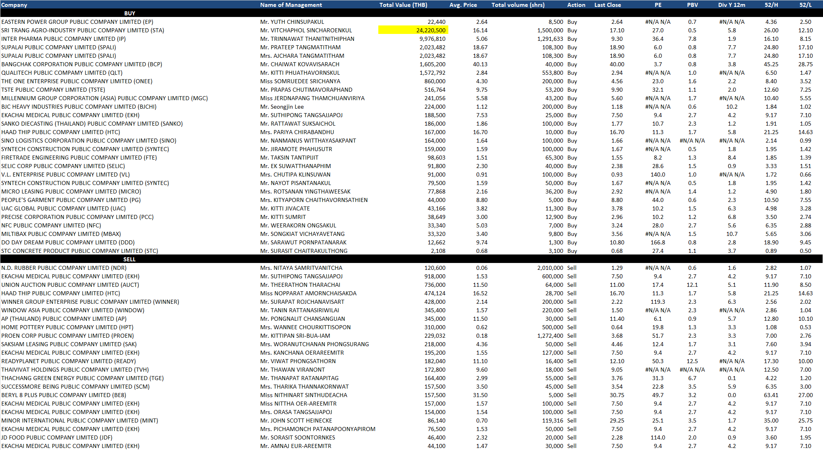Screen dimensions: 823x450
Task: Click the Company column header
Action: (x=14, y=5)
